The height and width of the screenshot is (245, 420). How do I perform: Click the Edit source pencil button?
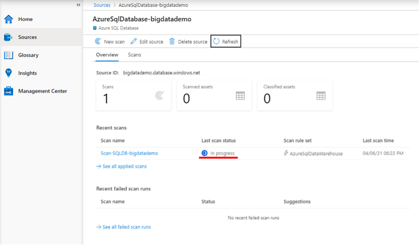point(147,42)
